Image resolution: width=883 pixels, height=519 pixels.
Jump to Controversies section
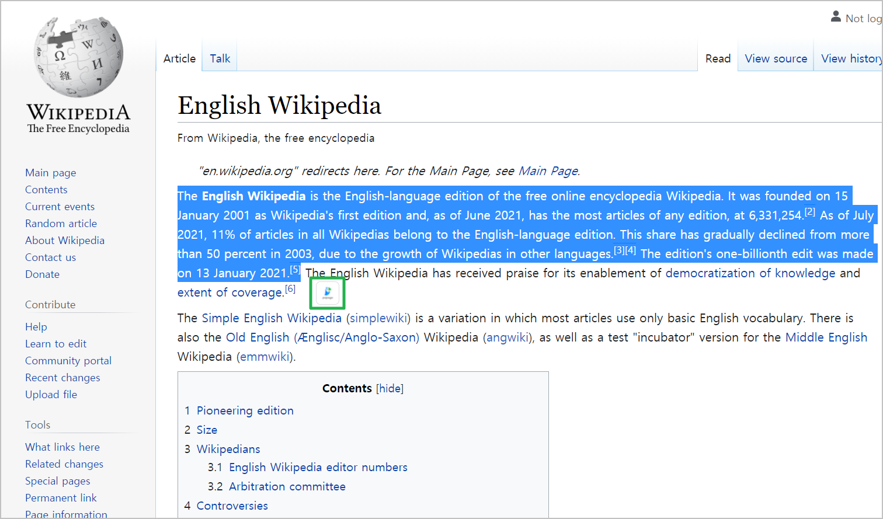click(232, 506)
